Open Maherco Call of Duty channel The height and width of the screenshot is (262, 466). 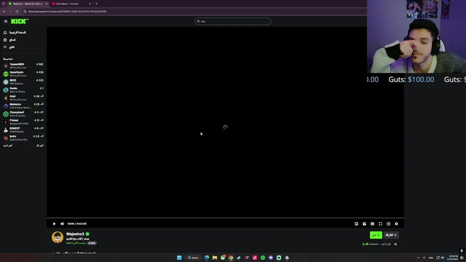(23, 106)
